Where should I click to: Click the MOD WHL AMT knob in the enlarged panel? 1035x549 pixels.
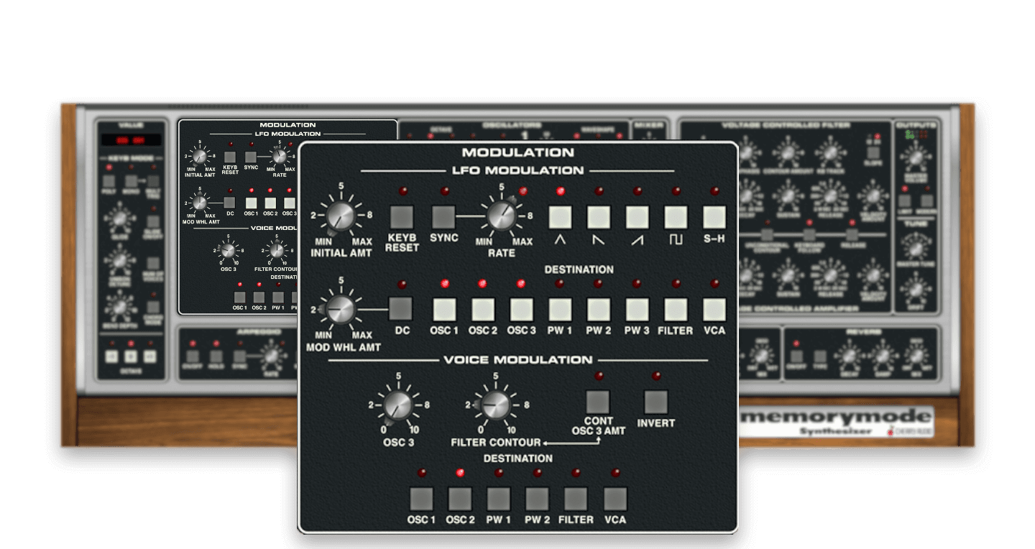pos(341,309)
